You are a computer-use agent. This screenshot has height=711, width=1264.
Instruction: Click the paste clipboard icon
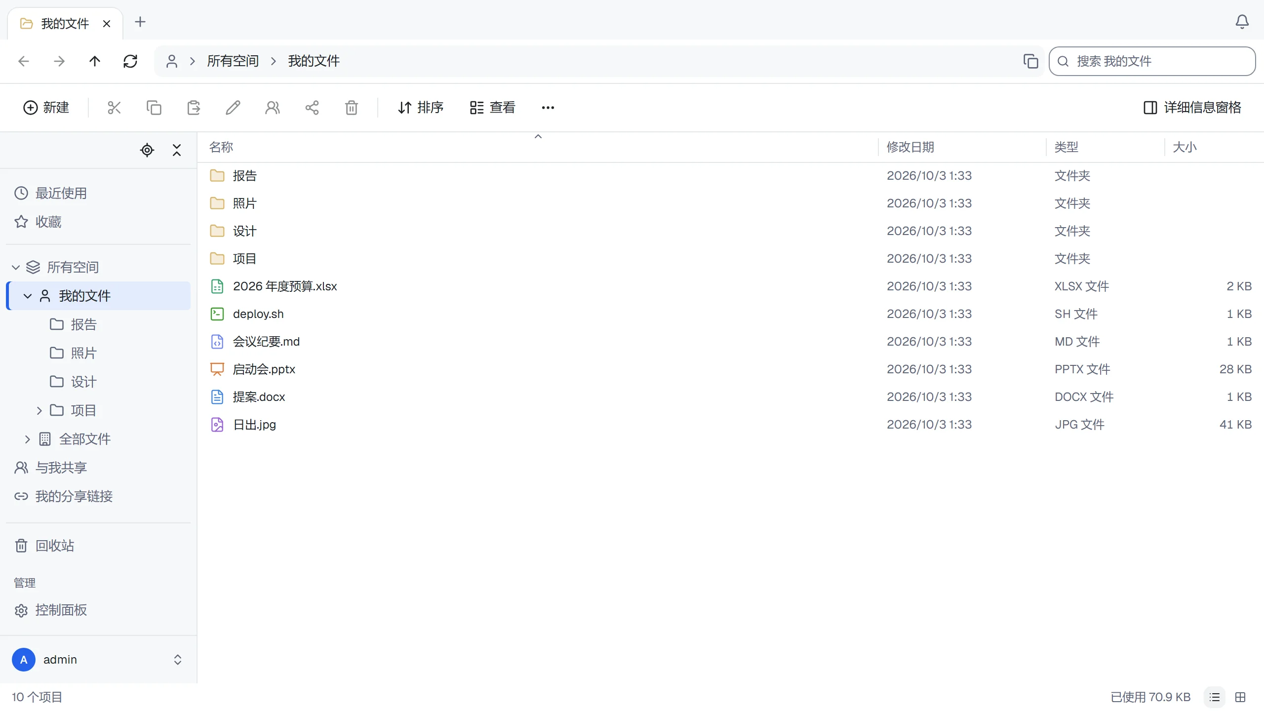tap(194, 108)
